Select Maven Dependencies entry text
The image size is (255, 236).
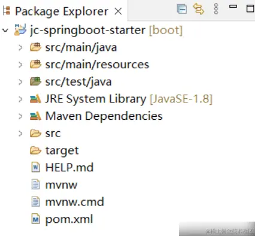[104, 116]
